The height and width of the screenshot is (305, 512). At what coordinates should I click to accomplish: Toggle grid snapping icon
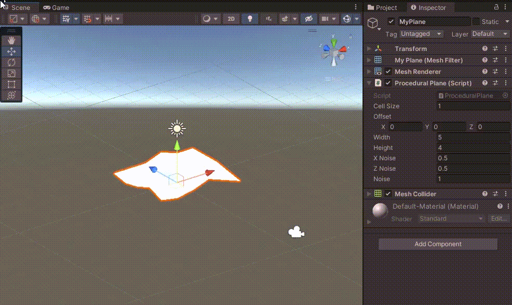87,19
